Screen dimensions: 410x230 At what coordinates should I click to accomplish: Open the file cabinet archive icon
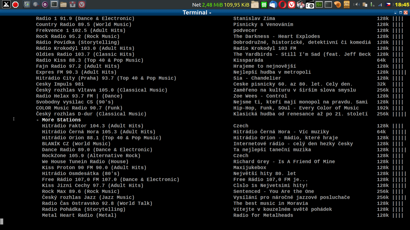coord(347,4)
